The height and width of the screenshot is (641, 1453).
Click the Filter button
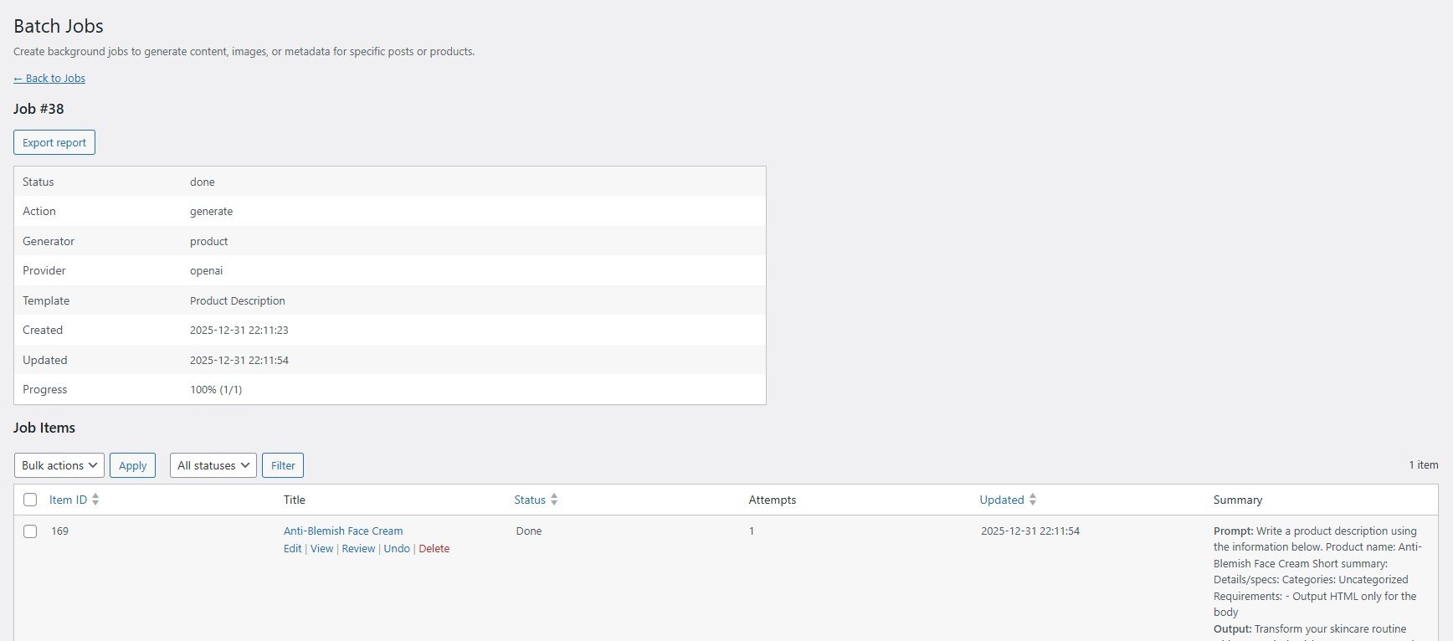point(283,465)
